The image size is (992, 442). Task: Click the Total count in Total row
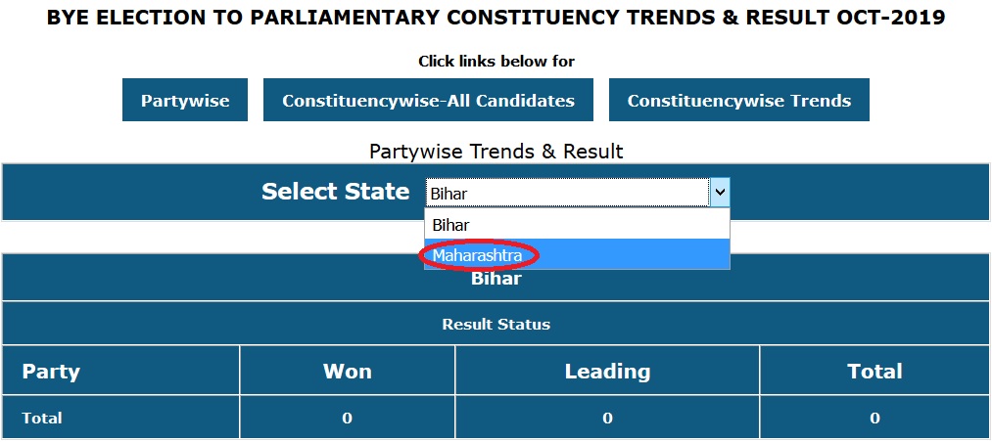click(874, 418)
